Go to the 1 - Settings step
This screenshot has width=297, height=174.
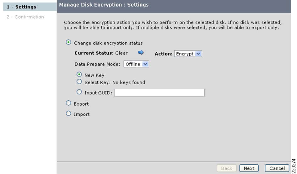30,7
